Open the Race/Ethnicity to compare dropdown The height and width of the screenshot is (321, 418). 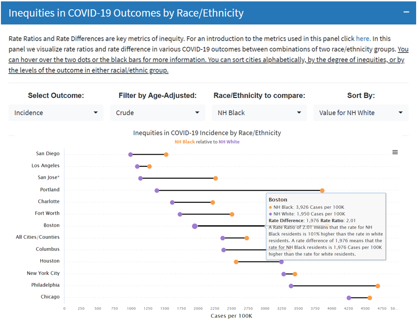(x=259, y=112)
